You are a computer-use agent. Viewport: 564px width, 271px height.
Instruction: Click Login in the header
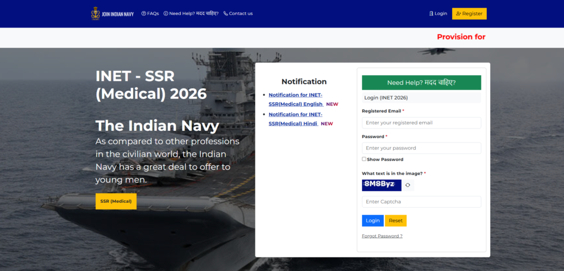click(438, 14)
